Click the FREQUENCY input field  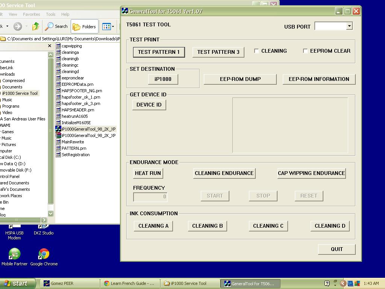pos(150,196)
